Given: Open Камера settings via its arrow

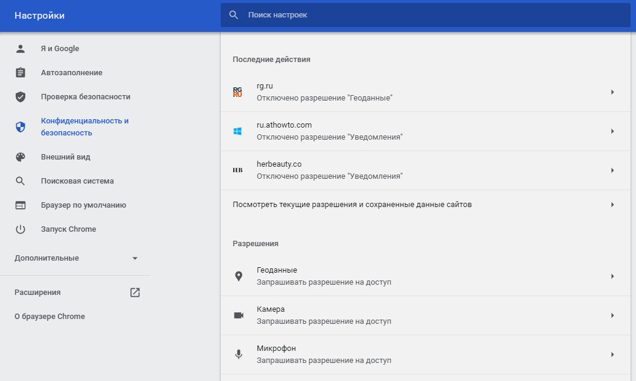Looking at the screenshot, I should (x=612, y=315).
